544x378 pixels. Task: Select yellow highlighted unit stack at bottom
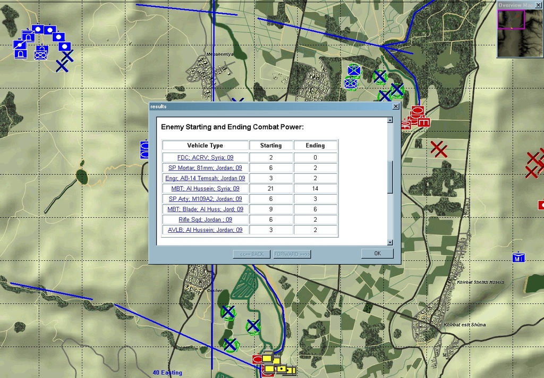273,364
